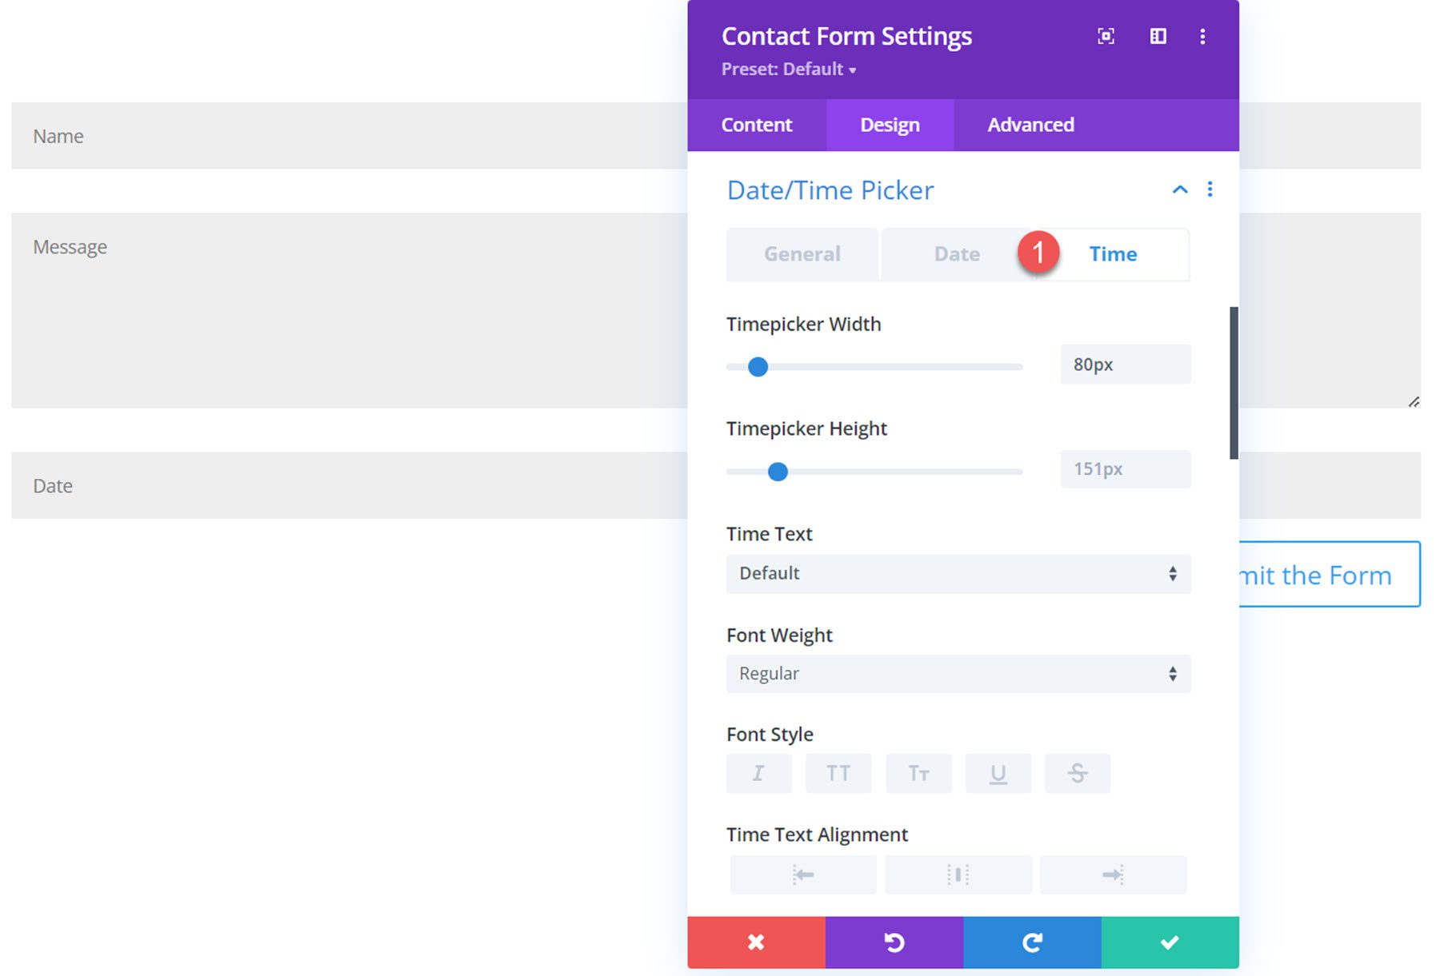Switch to the Advanced tab
Image resolution: width=1440 pixels, height=976 pixels.
coord(1030,125)
